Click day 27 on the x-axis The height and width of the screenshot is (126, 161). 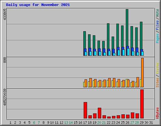pos(132,123)
